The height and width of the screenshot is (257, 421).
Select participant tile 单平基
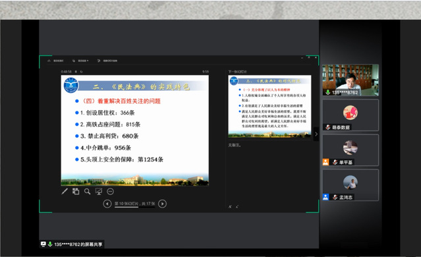point(351,150)
